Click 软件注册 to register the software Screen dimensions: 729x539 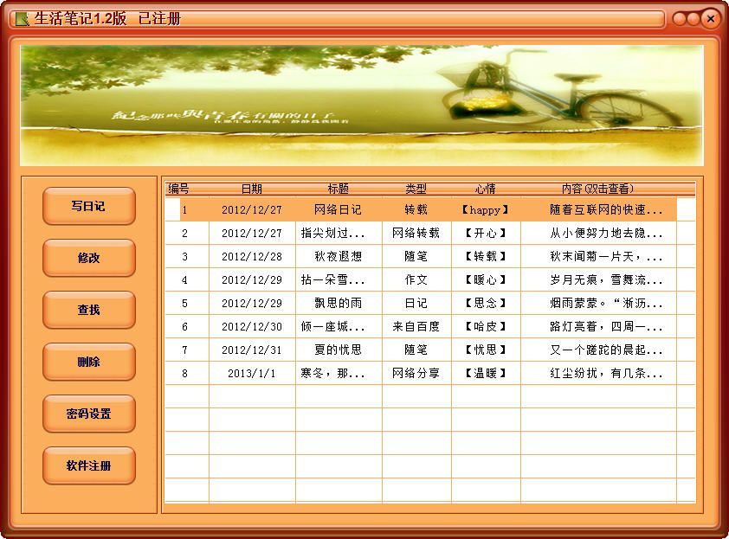(x=88, y=465)
